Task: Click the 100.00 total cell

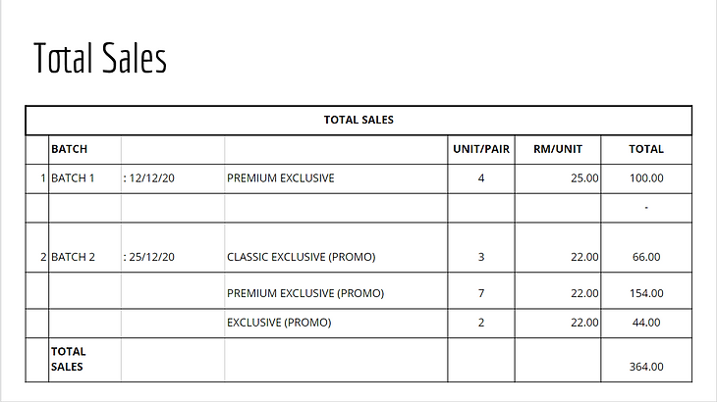Action: 646,178
